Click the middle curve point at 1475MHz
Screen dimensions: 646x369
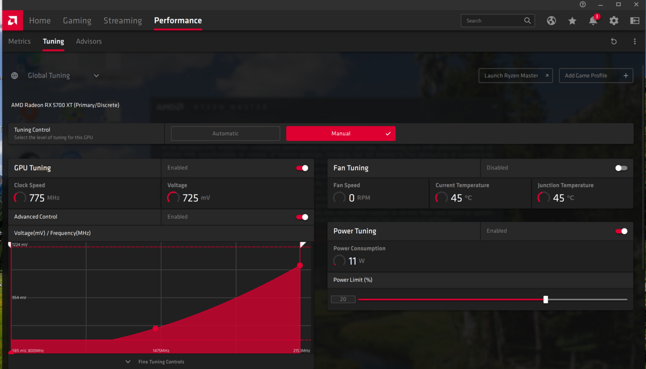pos(155,328)
